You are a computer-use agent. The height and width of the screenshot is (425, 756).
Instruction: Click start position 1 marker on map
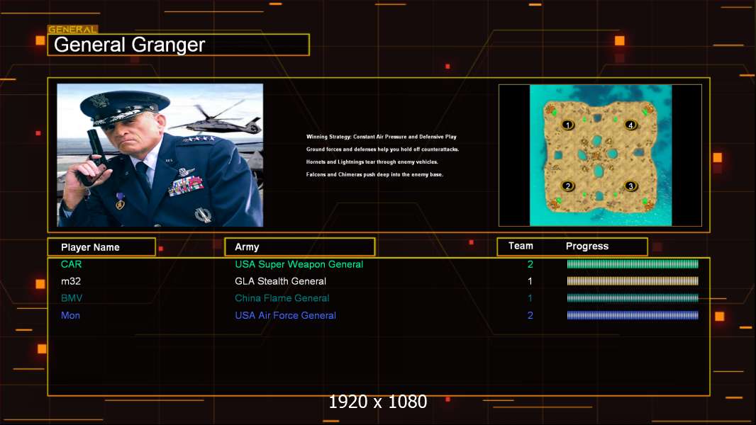tap(567, 125)
